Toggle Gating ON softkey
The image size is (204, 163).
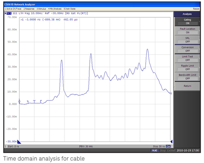[x=187, y=22]
